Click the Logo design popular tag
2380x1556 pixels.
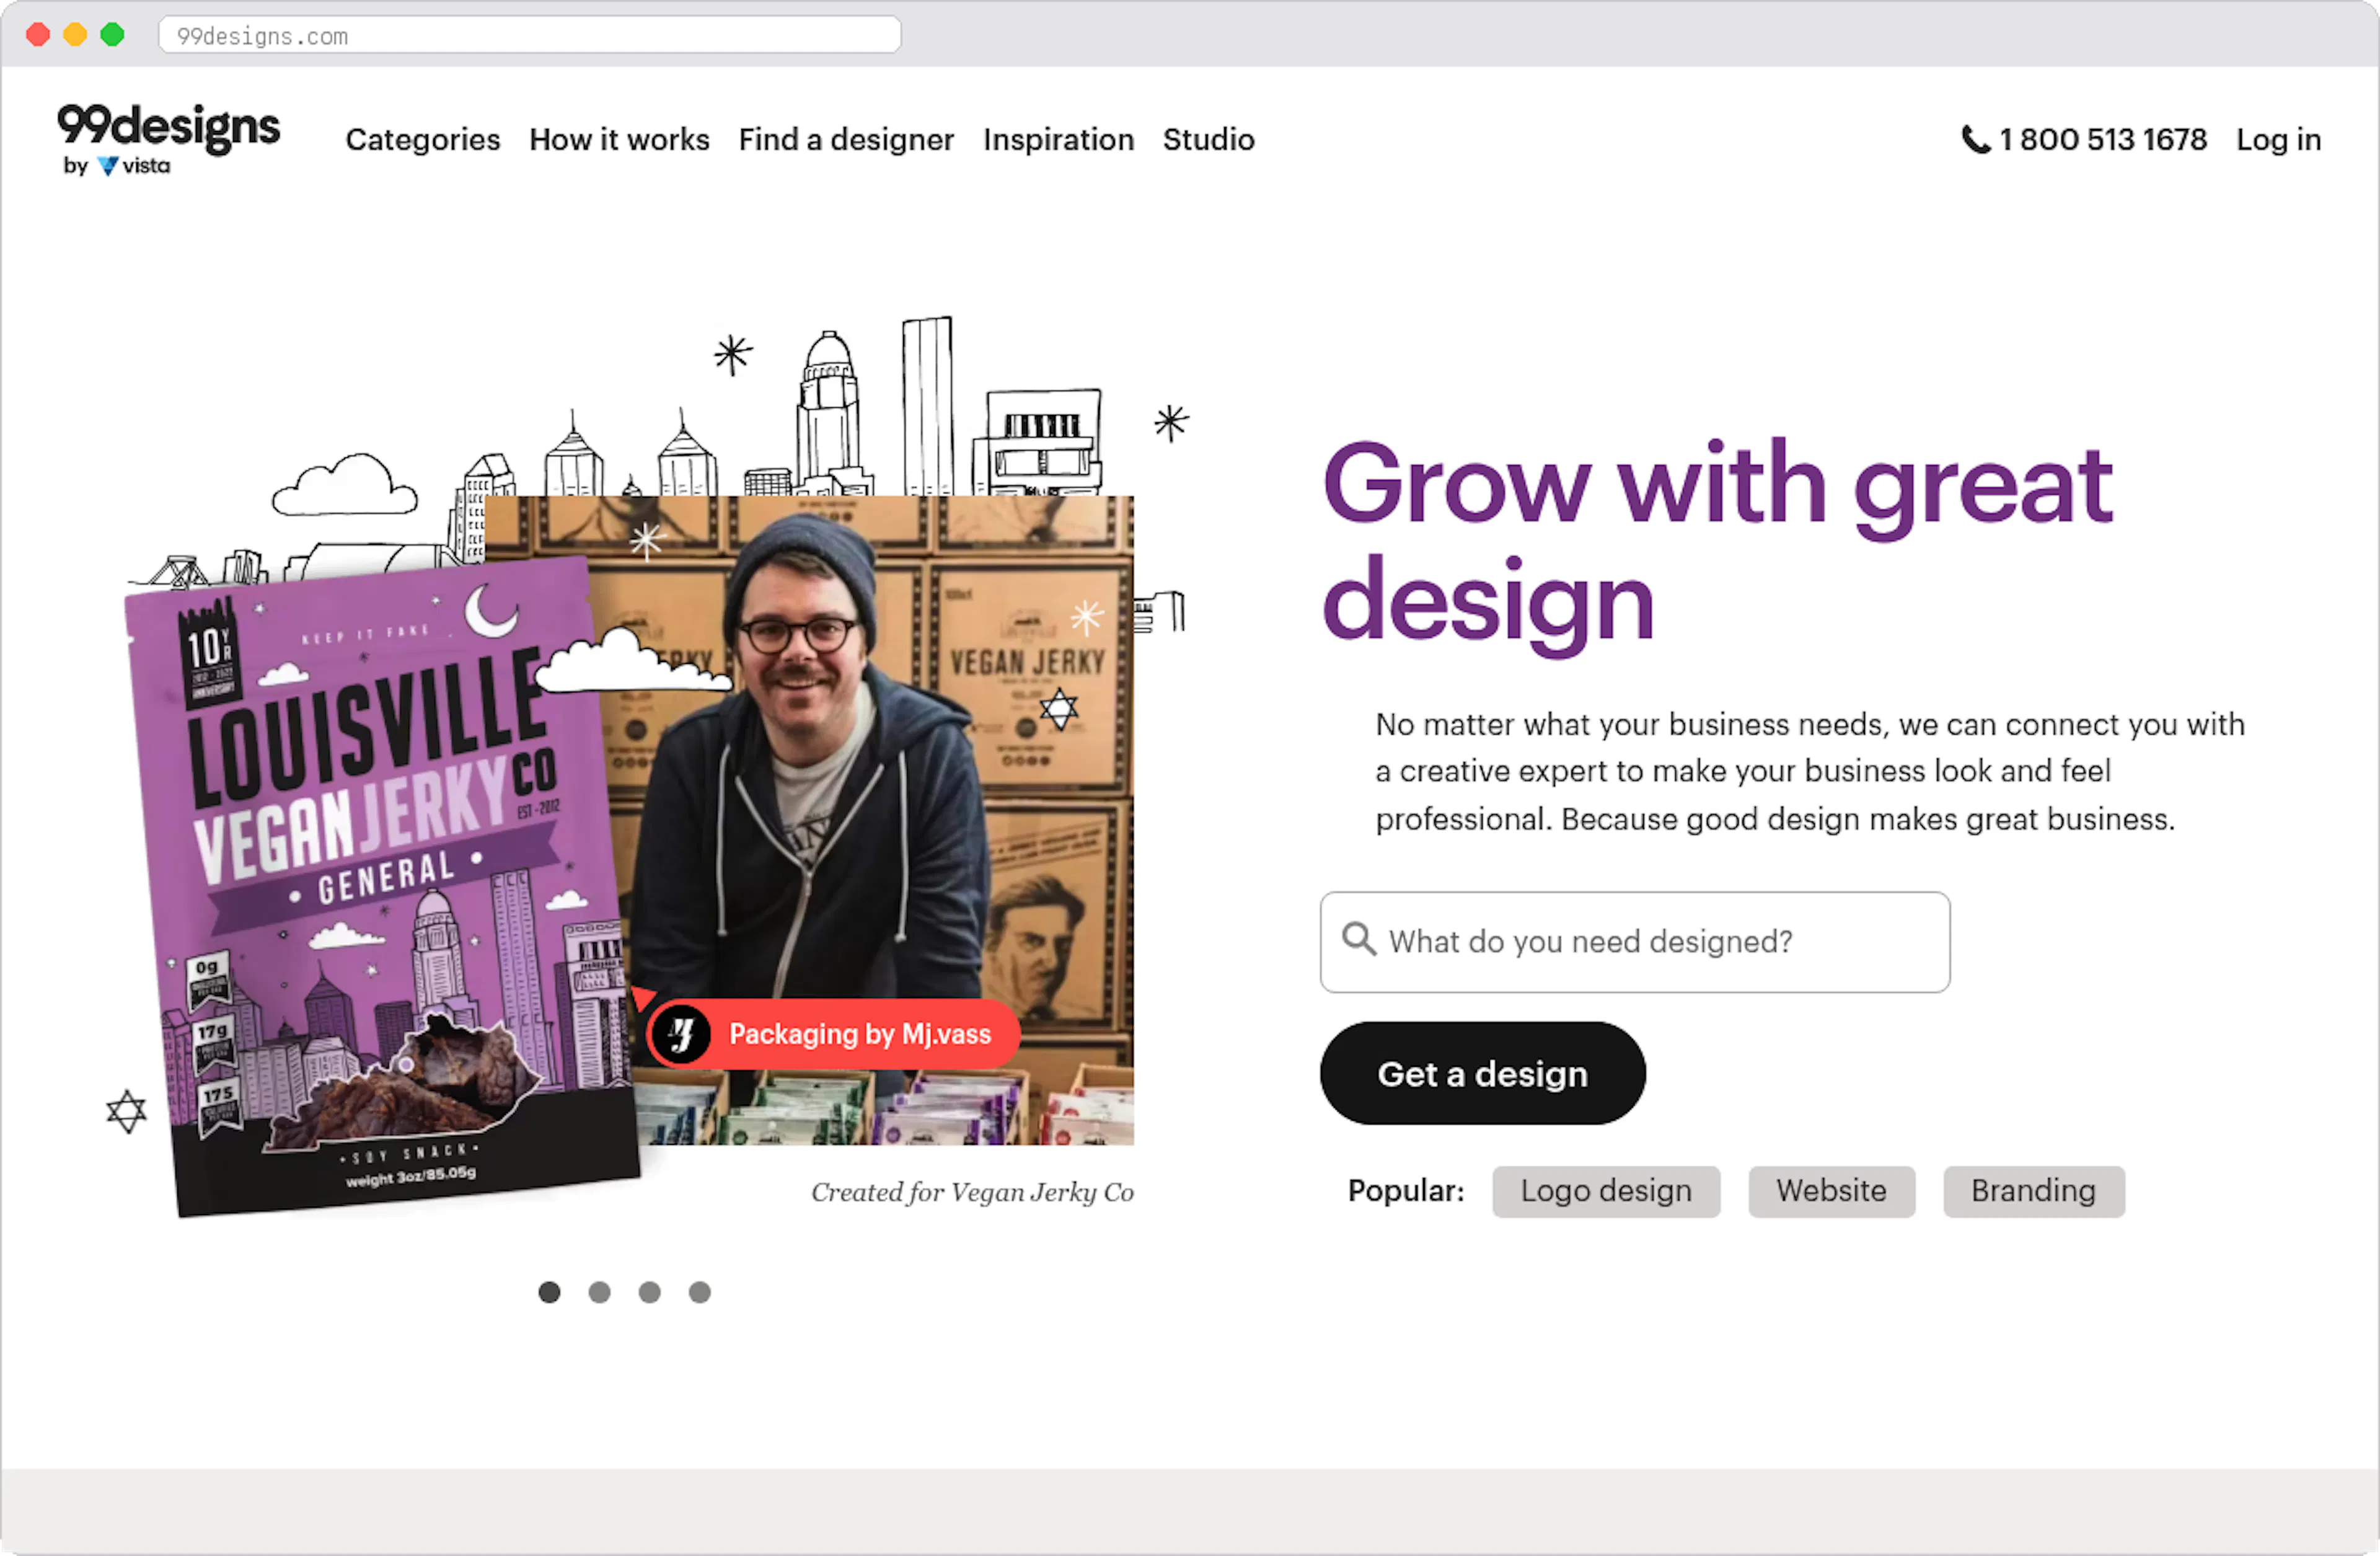click(1605, 1191)
